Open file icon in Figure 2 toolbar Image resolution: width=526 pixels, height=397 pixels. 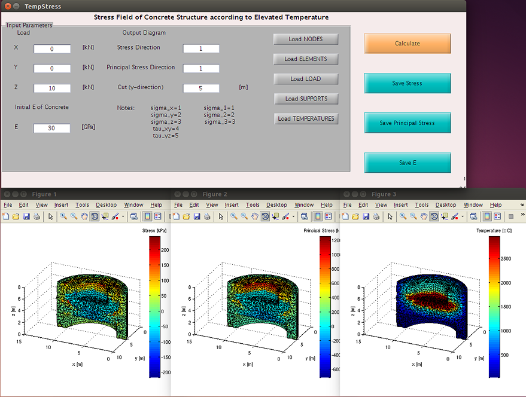186,216
